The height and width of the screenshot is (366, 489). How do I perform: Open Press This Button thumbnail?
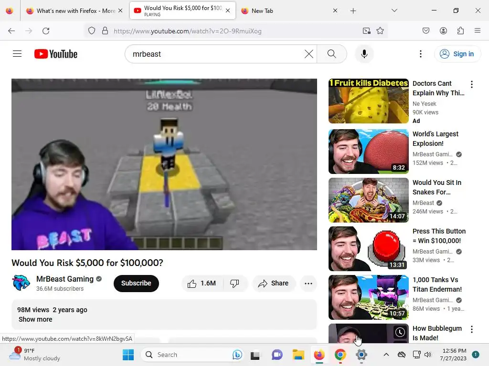368,249
